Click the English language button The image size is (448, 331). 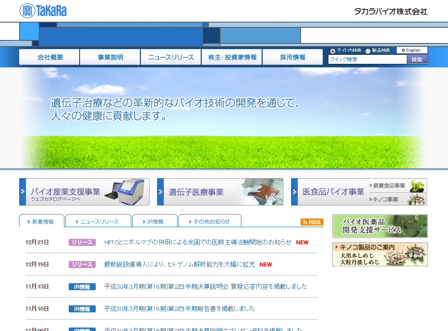click(x=412, y=50)
